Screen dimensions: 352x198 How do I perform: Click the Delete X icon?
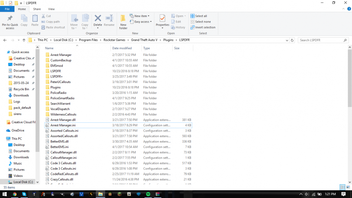[98, 18]
